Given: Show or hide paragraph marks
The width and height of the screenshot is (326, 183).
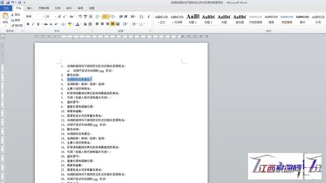Looking at the screenshot, I should pos(148,16).
